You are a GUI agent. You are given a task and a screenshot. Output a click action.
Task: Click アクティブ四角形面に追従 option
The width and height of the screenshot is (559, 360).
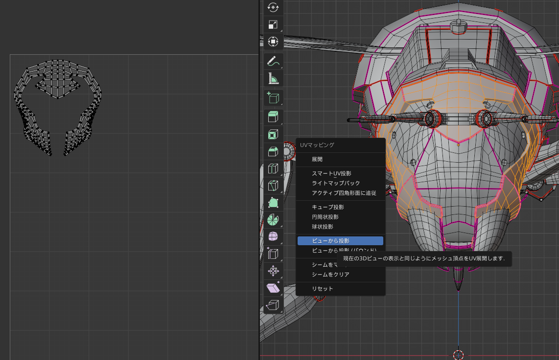(x=344, y=193)
